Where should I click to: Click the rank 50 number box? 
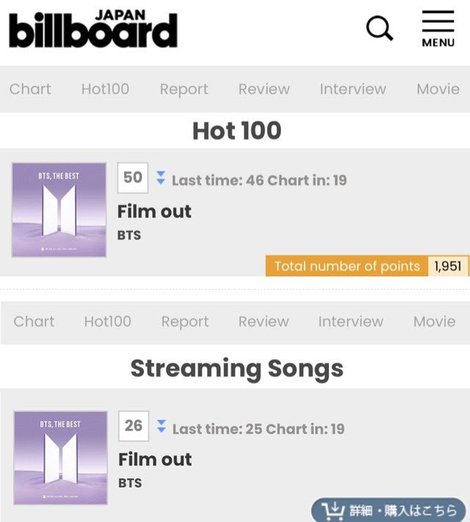(x=133, y=178)
